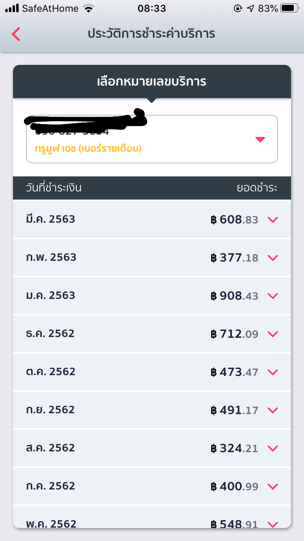304x541 pixels.
Task: Tap the วันที่ชำระเงิน column header
Action: point(54,188)
